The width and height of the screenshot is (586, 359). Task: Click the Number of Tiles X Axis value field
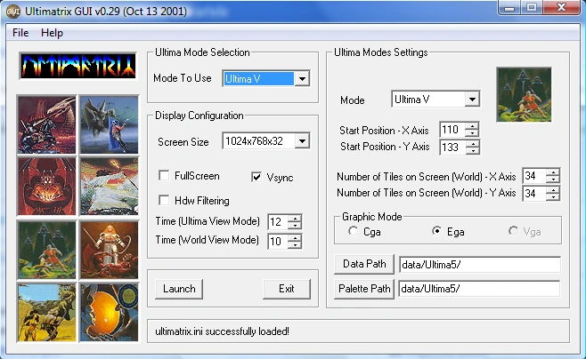[x=534, y=176]
